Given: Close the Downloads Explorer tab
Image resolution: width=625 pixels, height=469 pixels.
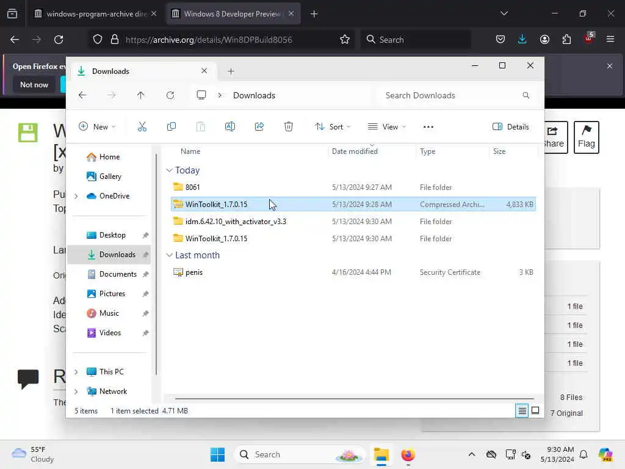Looking at the screenshot, I should pyautogui.click(x=204, y=71).
